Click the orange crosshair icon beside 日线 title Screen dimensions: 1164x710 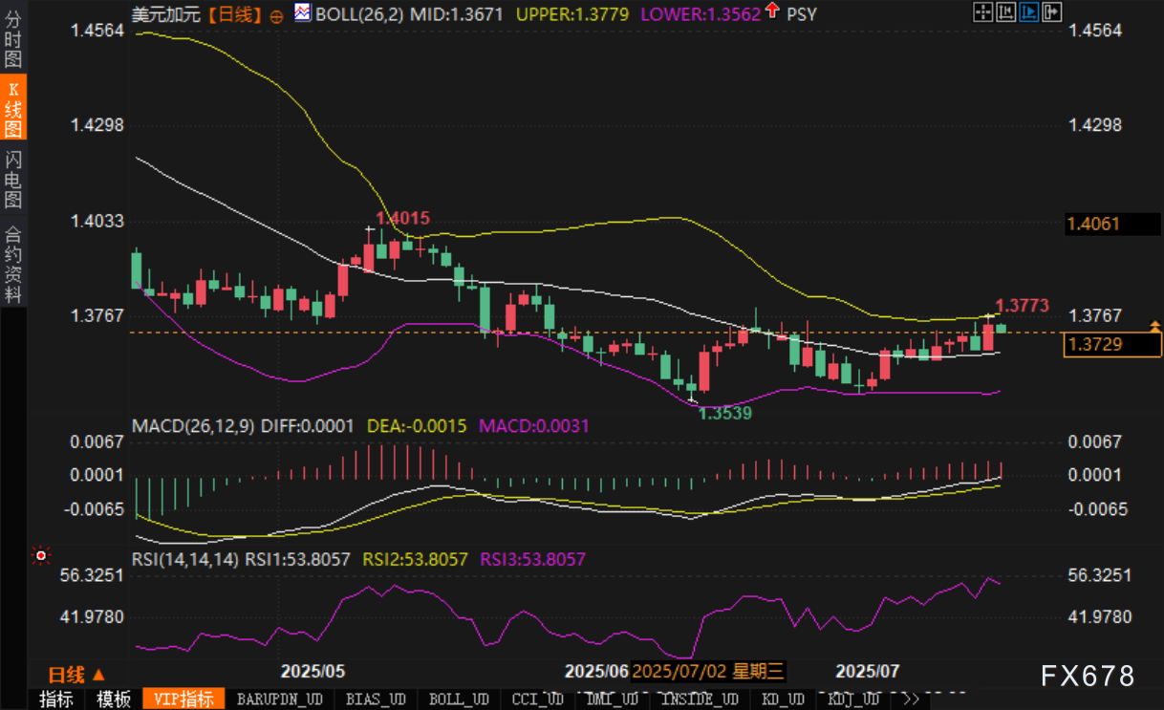pyautogui.click(x=277, y=15)
